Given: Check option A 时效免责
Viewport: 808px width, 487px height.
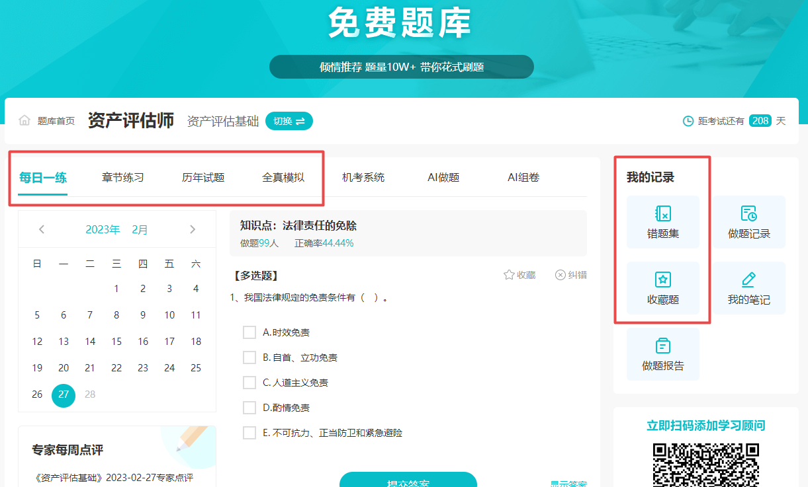Looking at the screenshot, I should click(250, 332).
